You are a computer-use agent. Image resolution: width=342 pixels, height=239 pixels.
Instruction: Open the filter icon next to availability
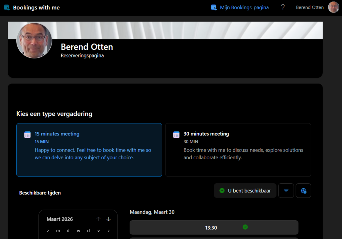click(286, 191)
